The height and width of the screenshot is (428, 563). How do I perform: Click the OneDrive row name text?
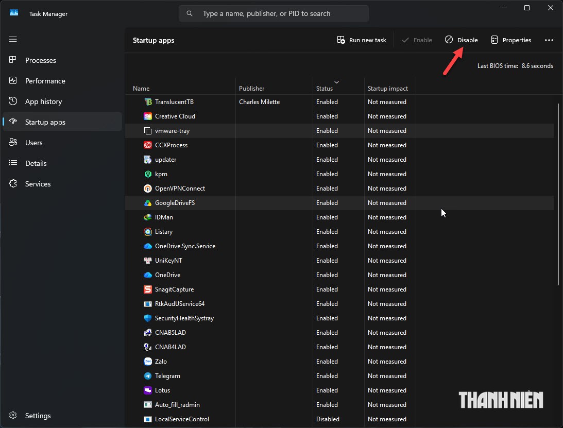(168, 275)
